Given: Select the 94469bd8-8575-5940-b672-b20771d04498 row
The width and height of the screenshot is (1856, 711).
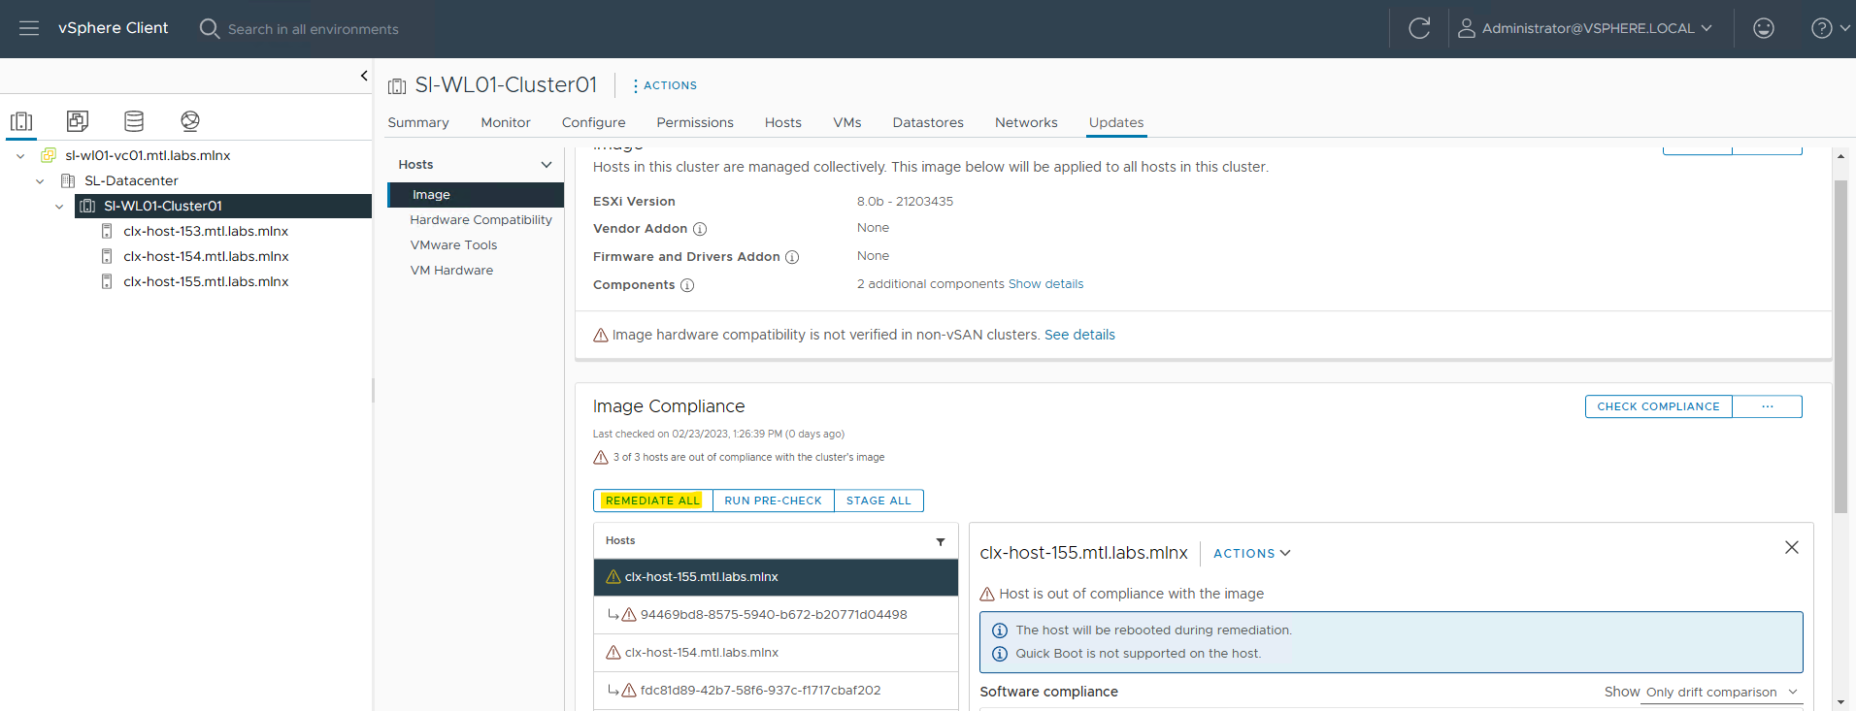Looking at the screenshot, I should tap(776, 615).
